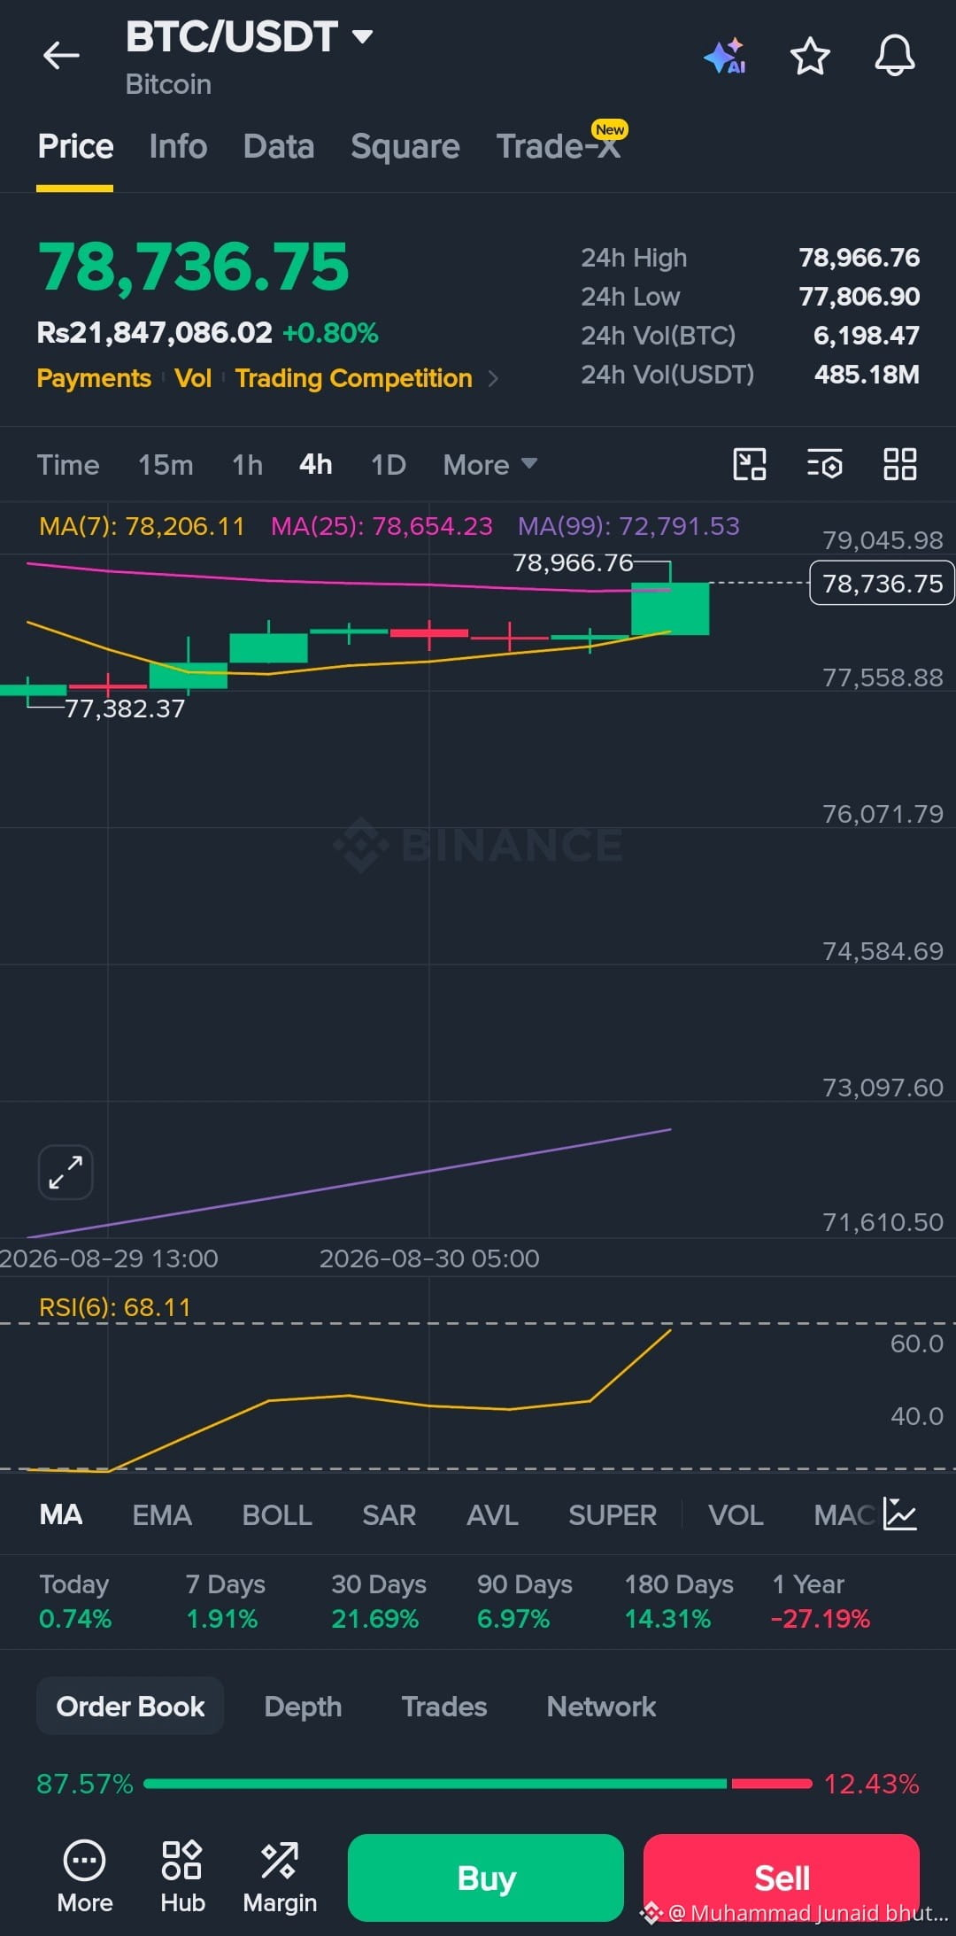Add BTC/USDT to favorites with star icon
This screenshot has width=956, height=1936.
[810, 56]
